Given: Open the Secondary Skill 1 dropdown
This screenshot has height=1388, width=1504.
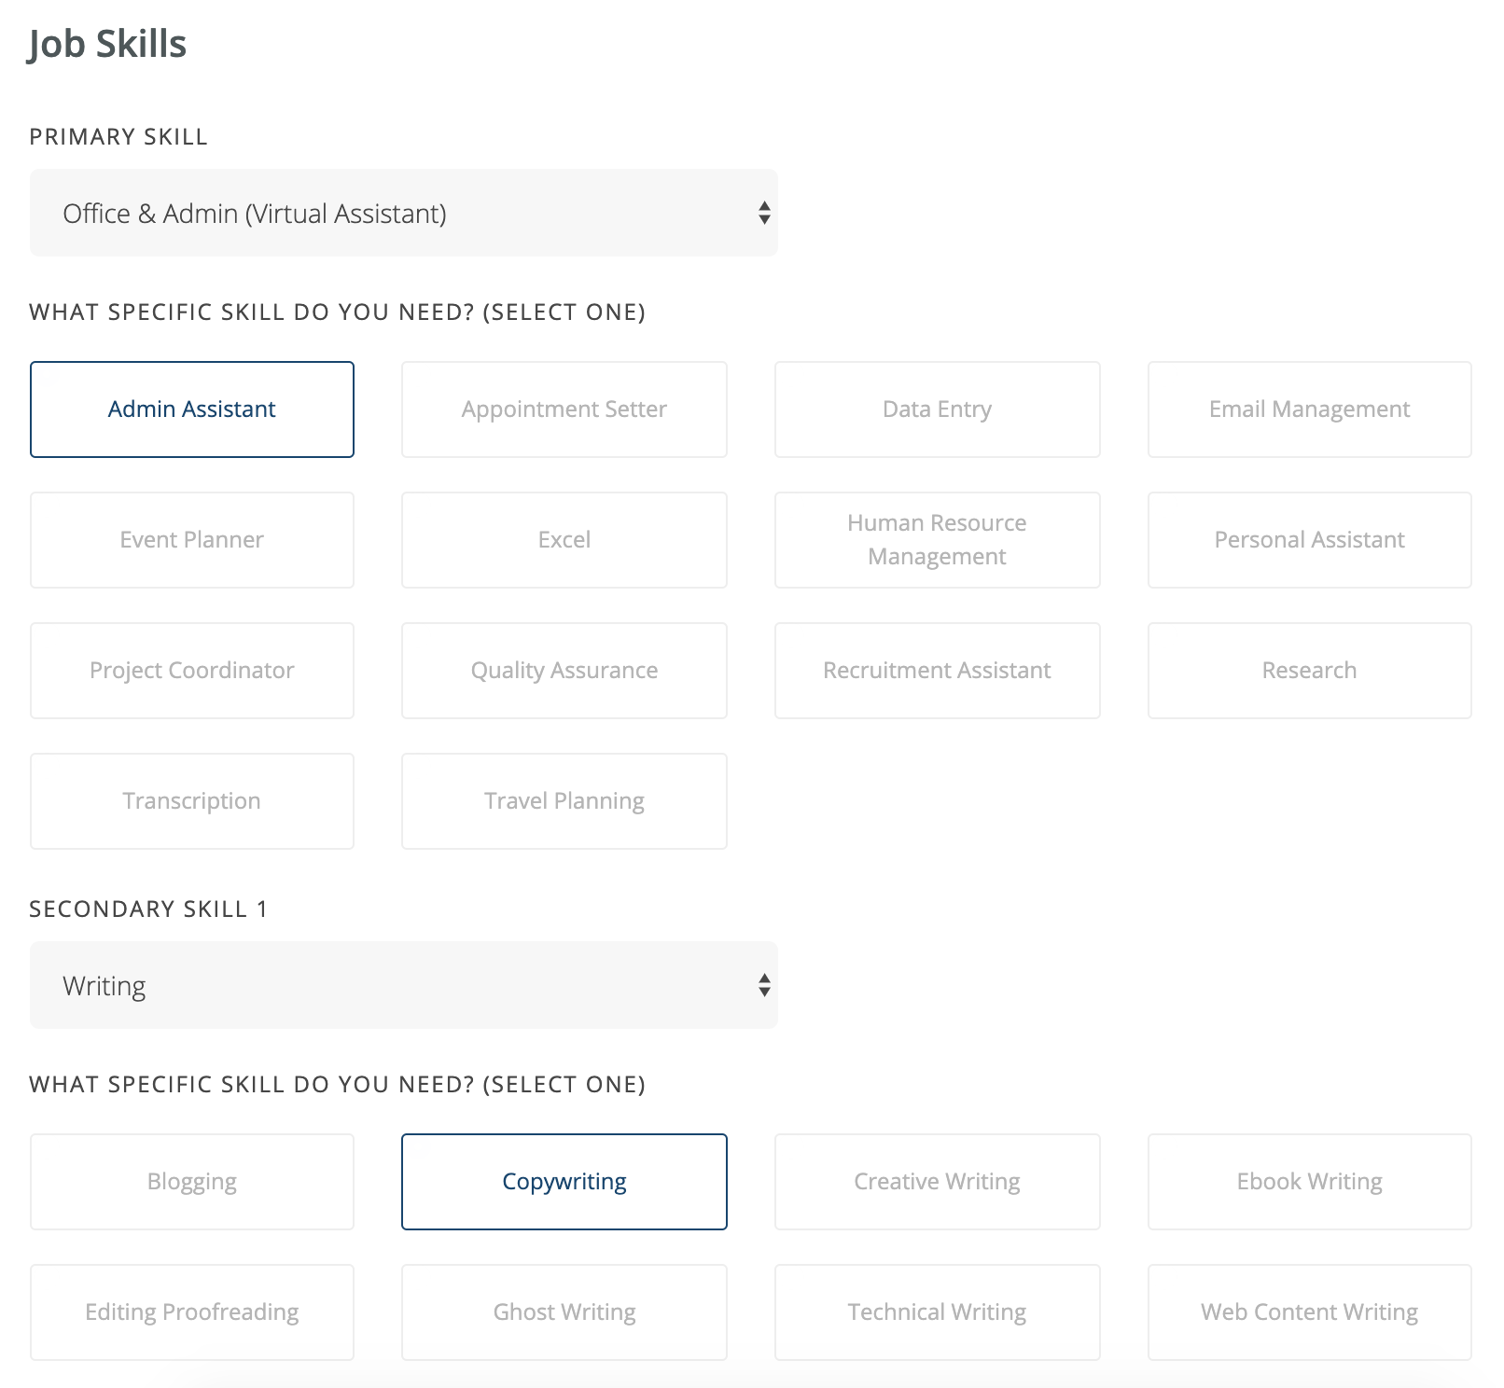Looking at the screenshot, I should 403,986.
